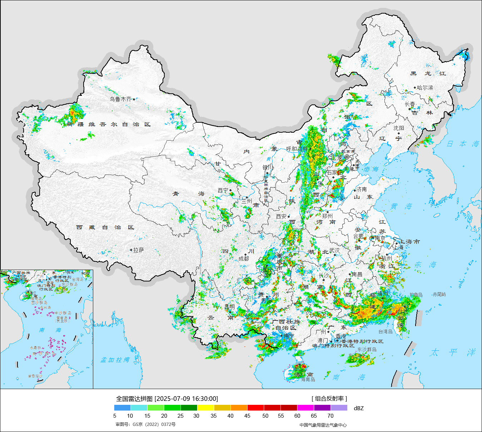The height and width of the screenshot is (432, 482).
Task: Select the Beijing capital circle marker
Action: click(x=347, y=157)
